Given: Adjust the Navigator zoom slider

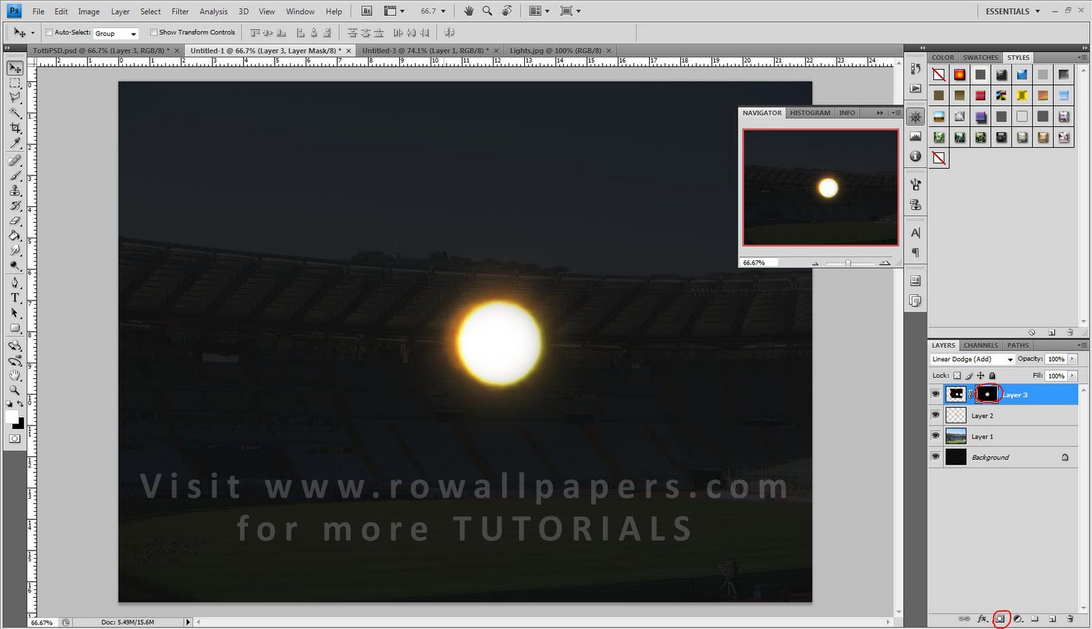Looking at the screenshot, I should click(x=848, y=263).
